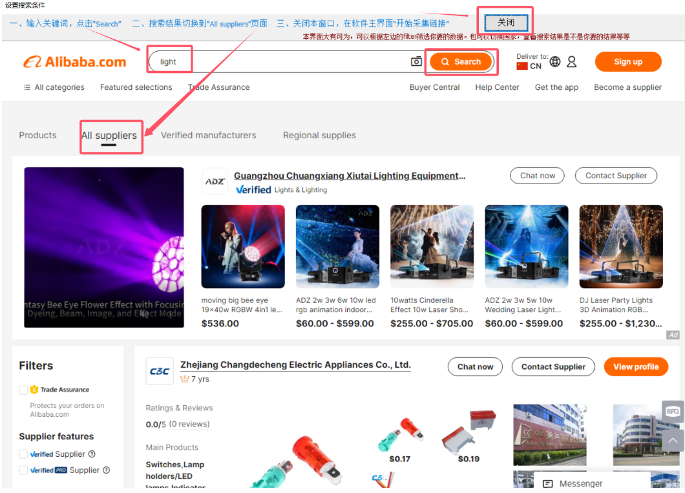Open Guangzhou Chuangxiang Xiutai Lighting Equipment link

tap(350, 176)
